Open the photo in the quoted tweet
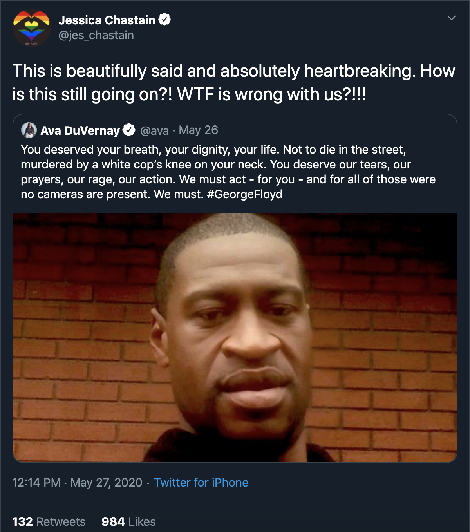This screenshot has height=532, width=470. point(235,337)
